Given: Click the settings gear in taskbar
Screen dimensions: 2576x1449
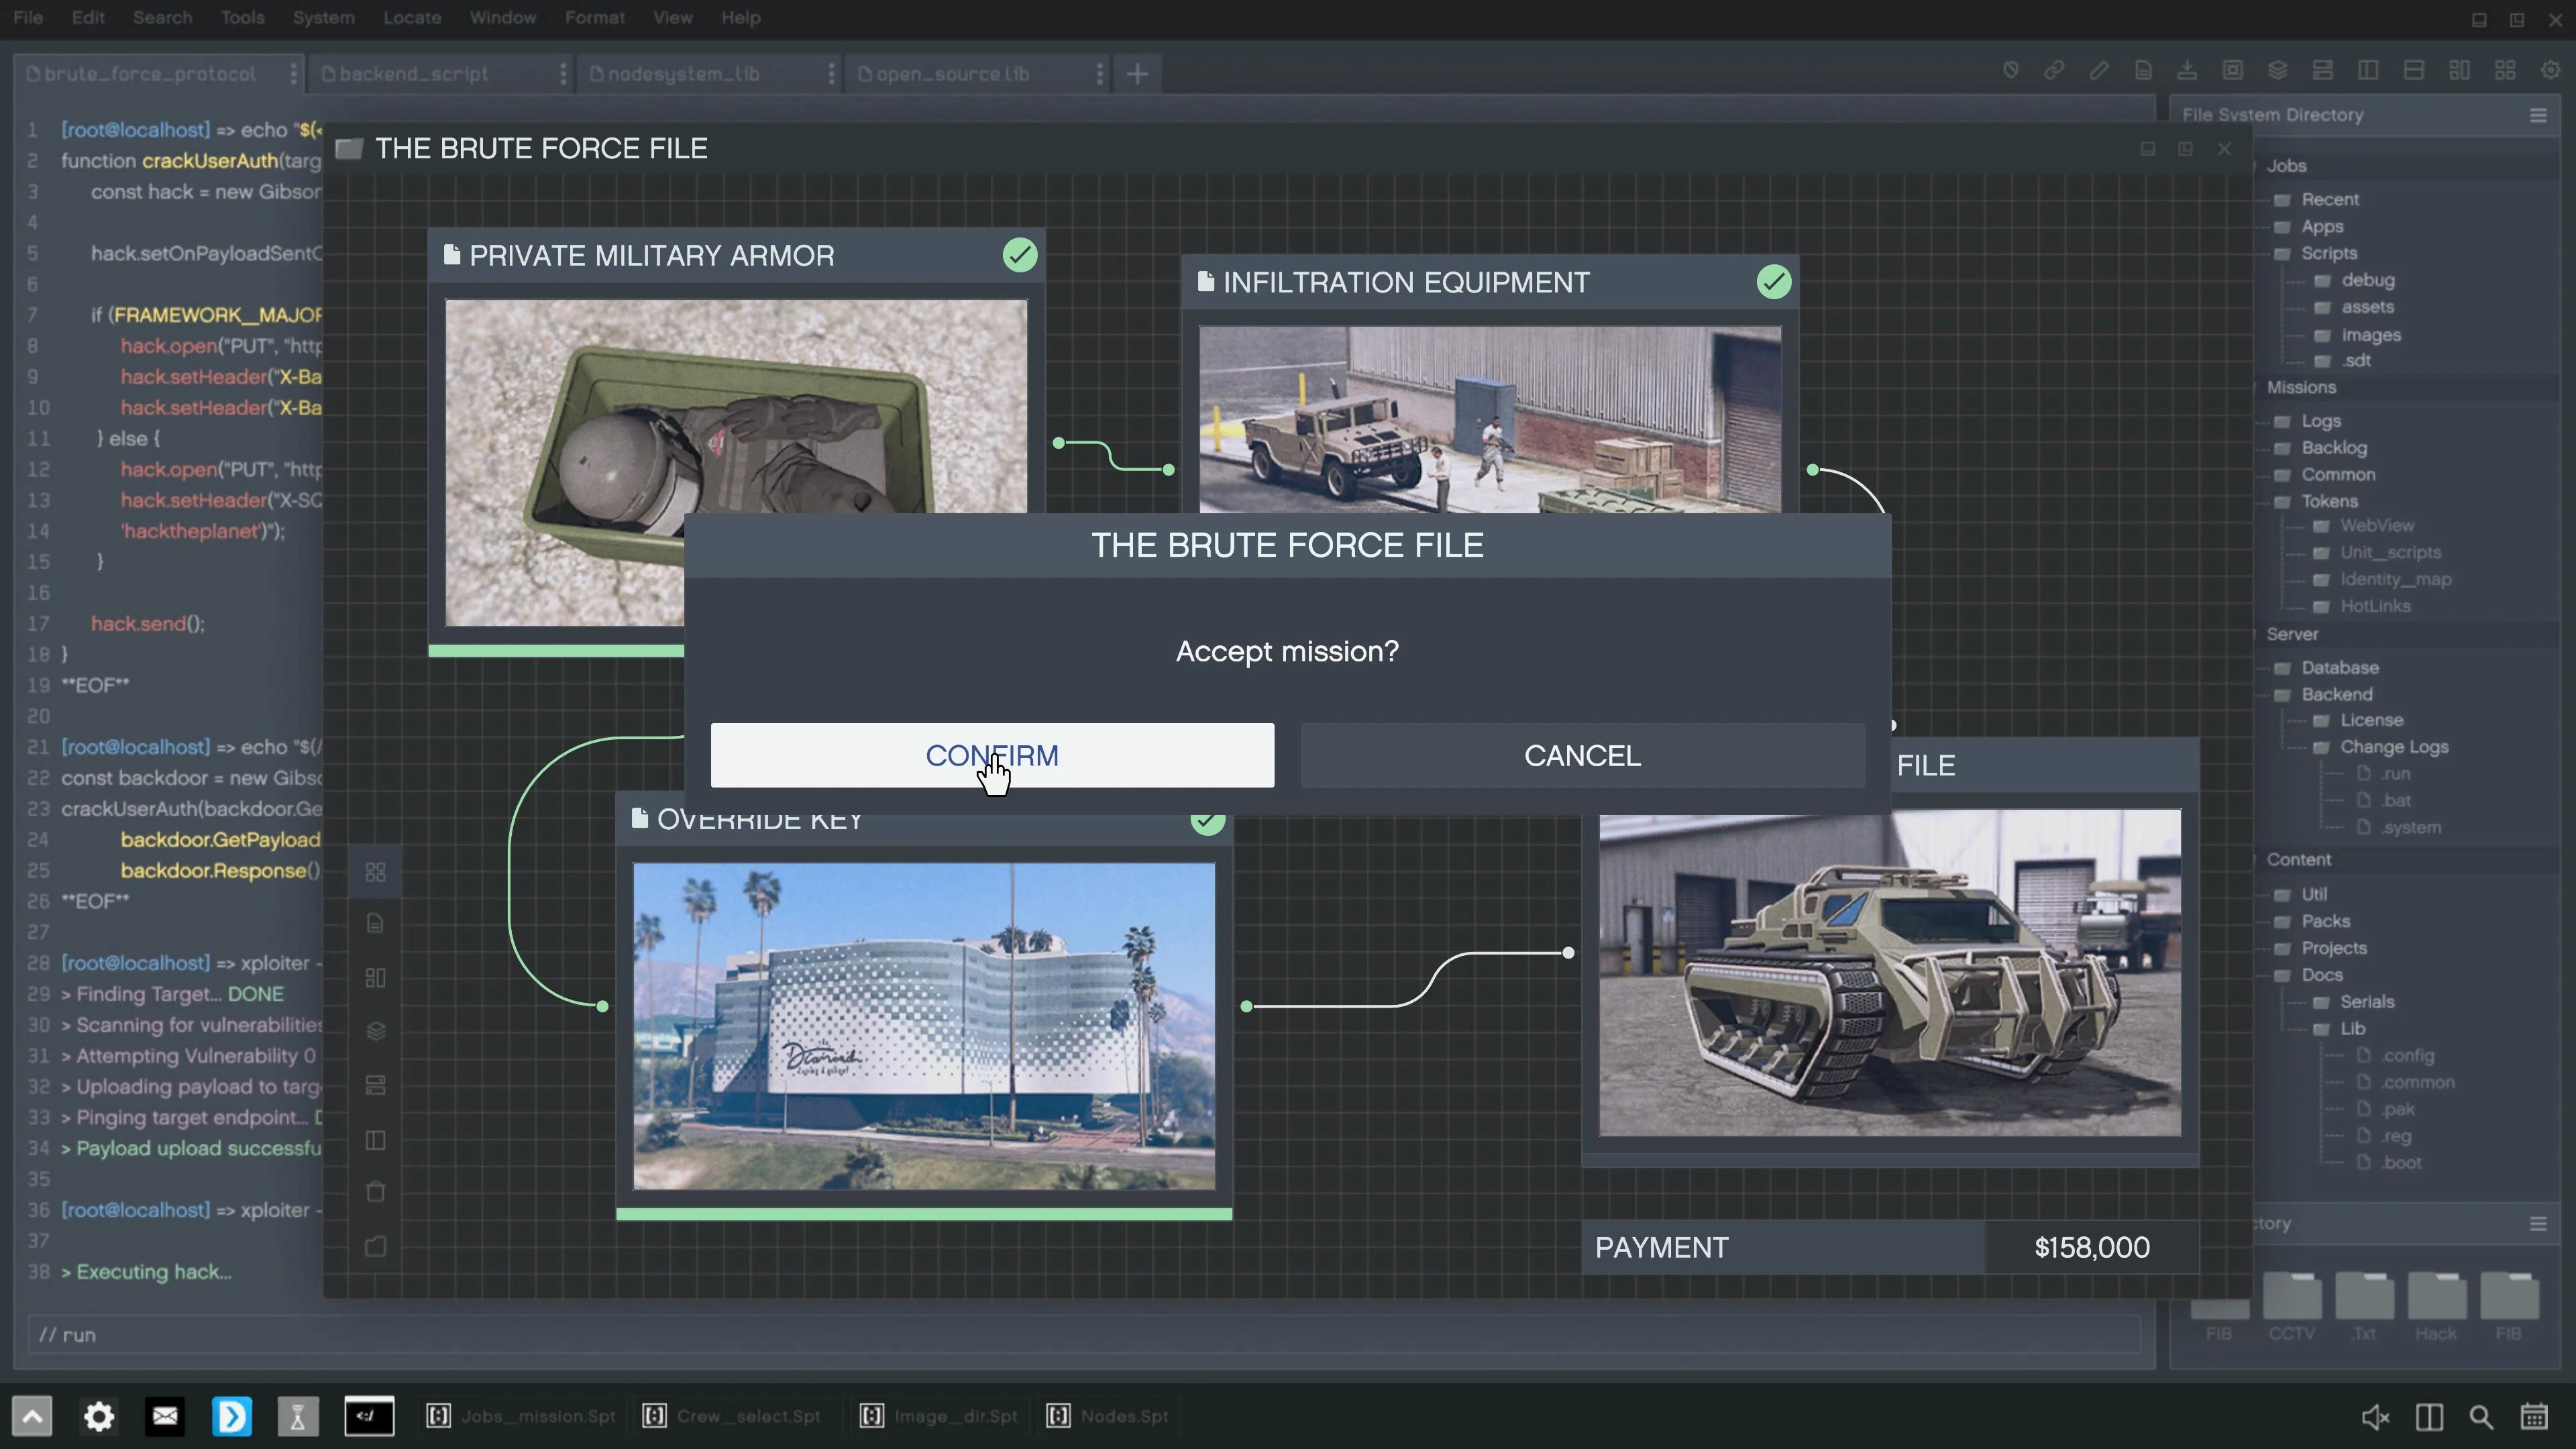Looking at the screenshot, I should (98, 1416).
